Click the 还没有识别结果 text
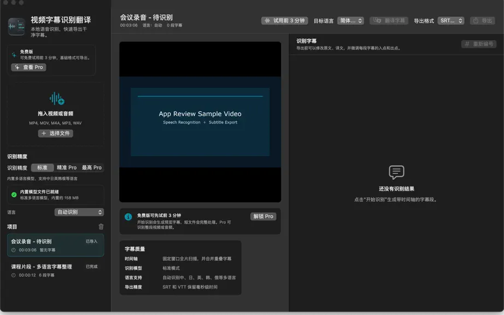Viewport: 504px width, 315px height. [396, 189]
